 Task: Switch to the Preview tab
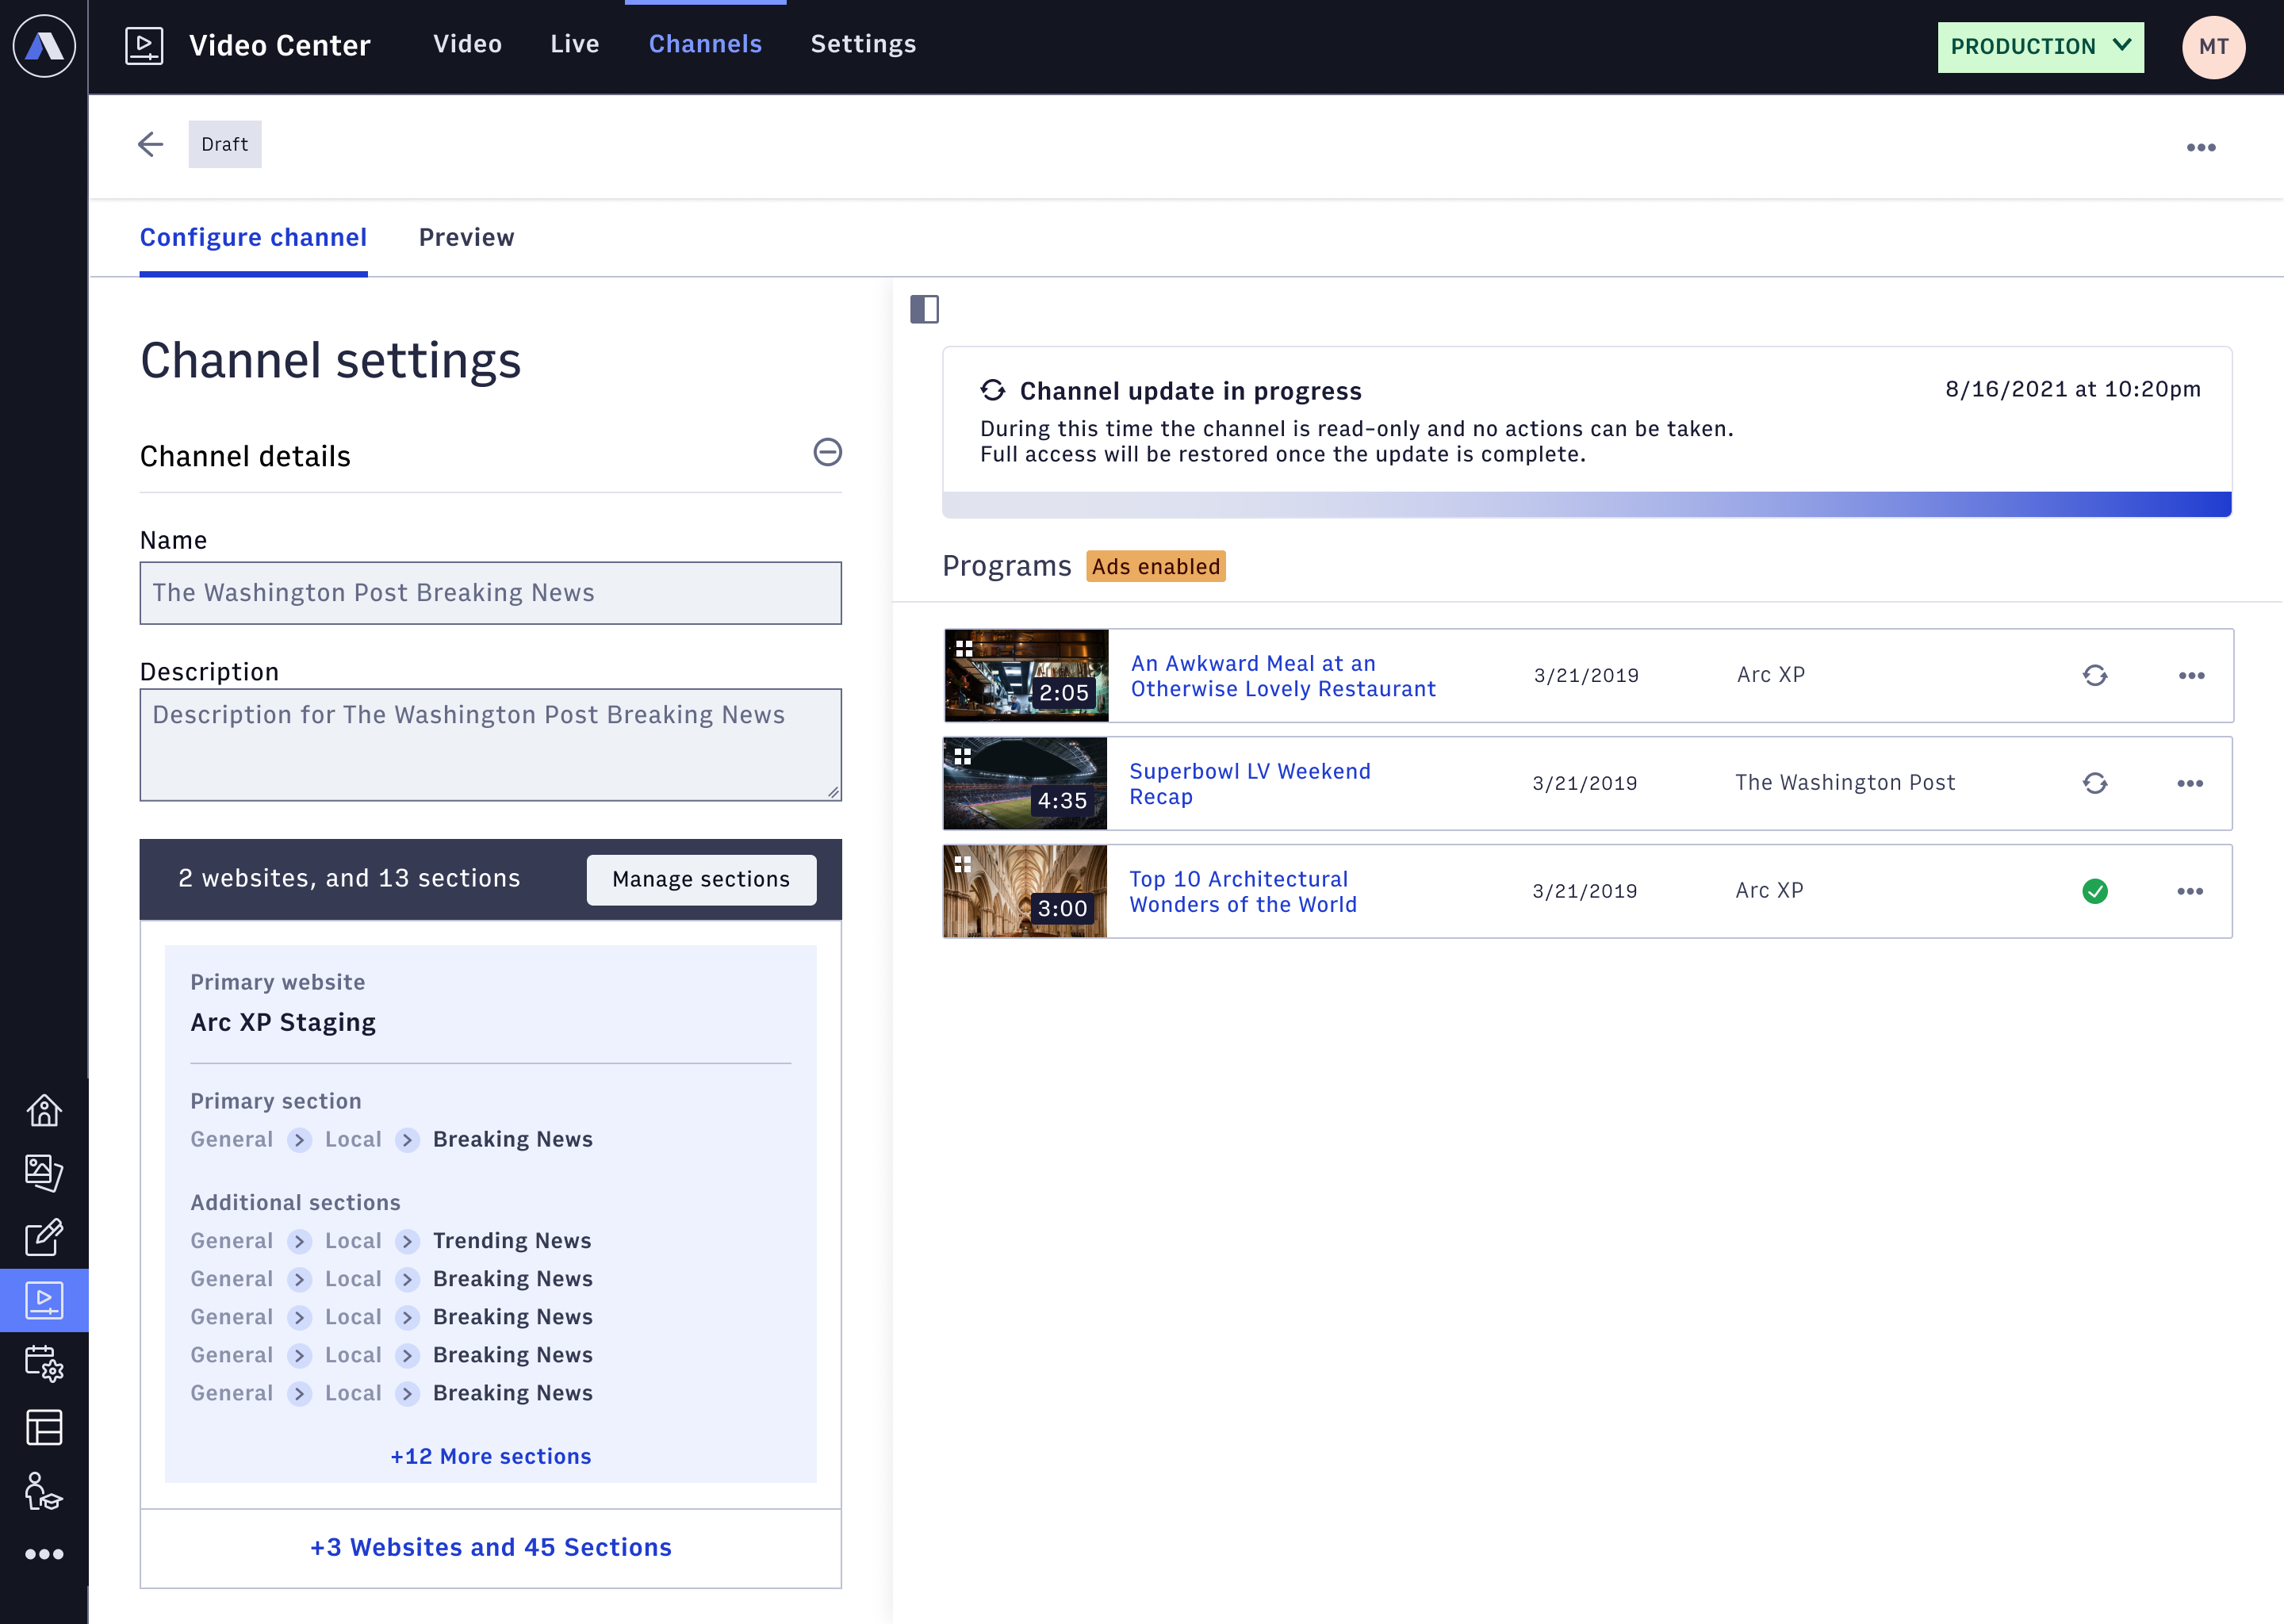(x=466, y=237)
